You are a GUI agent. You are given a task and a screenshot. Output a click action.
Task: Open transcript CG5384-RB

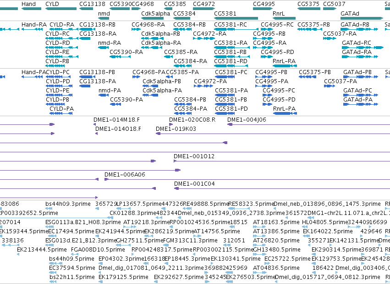point(182,29)
